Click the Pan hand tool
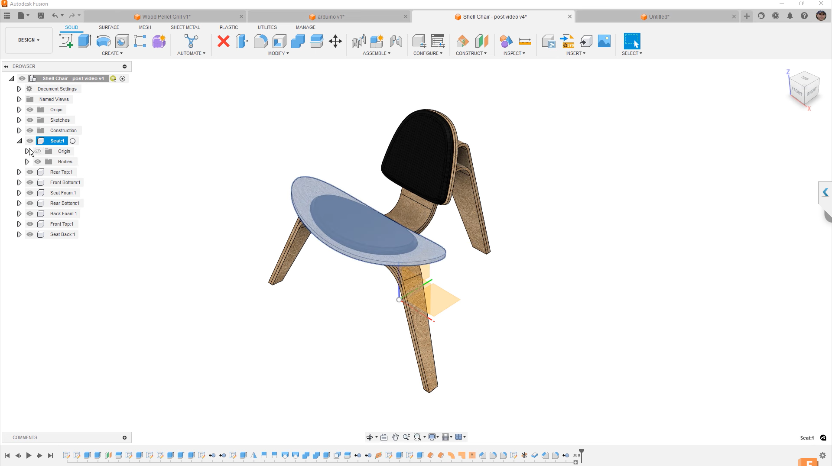 point(395,437)
